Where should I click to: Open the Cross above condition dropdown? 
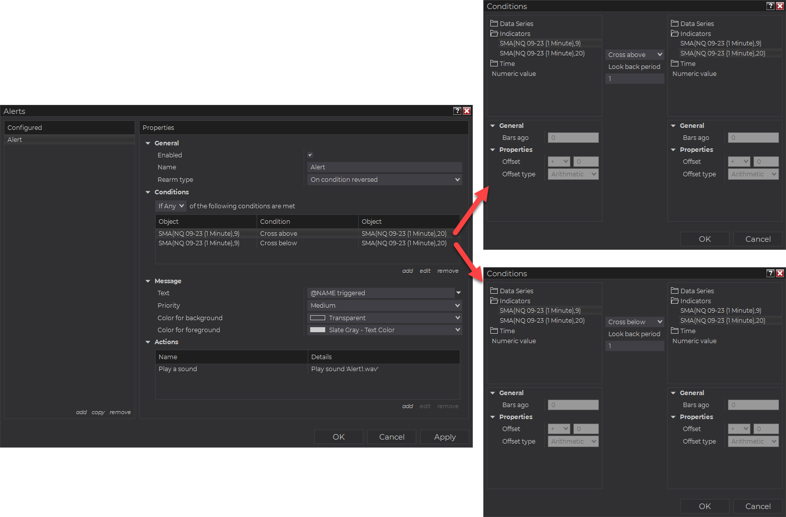click(635, 54)
